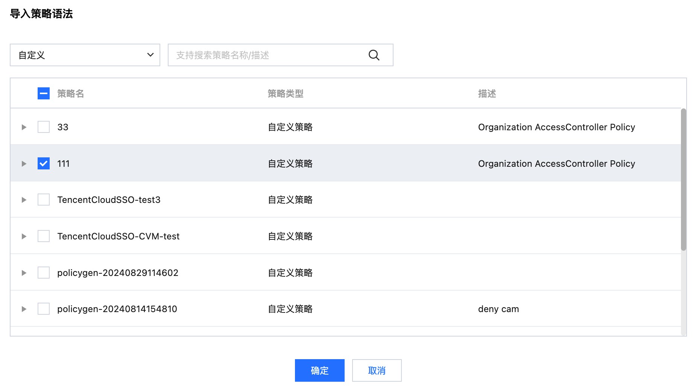This screenshot has height=387, width=696.
Task: Toggle the select-all checkbox in header
Action: pos(44,93)
